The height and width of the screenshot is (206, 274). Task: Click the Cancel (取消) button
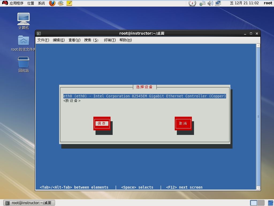click(183, 123)
